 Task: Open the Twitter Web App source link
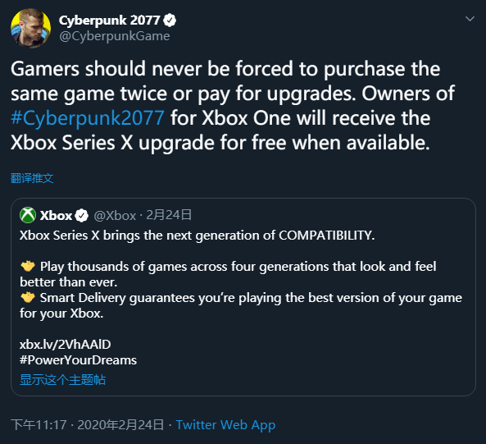[x=225, y=425]
